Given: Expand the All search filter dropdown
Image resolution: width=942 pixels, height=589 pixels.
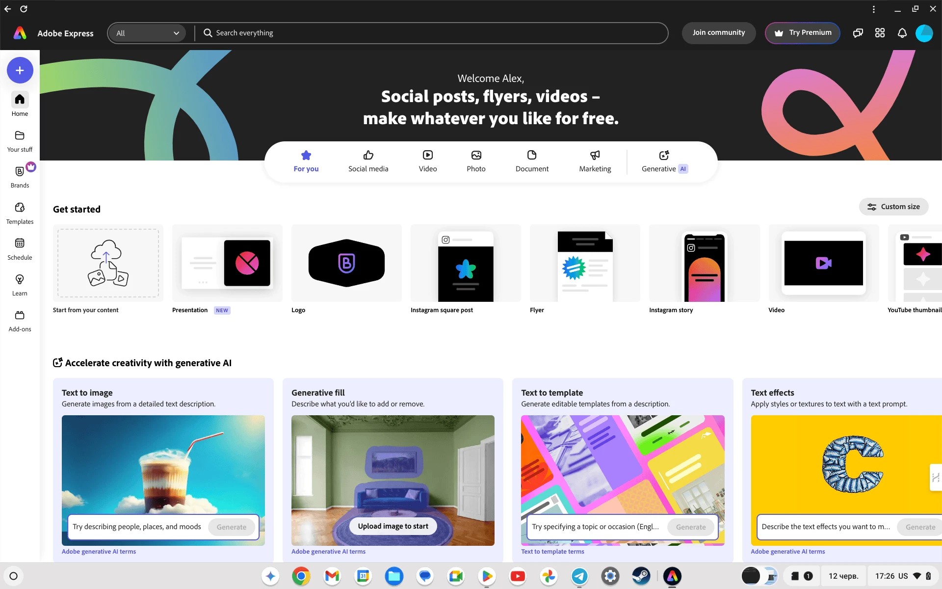Looking at the screenshot, I should pos(147,33).
